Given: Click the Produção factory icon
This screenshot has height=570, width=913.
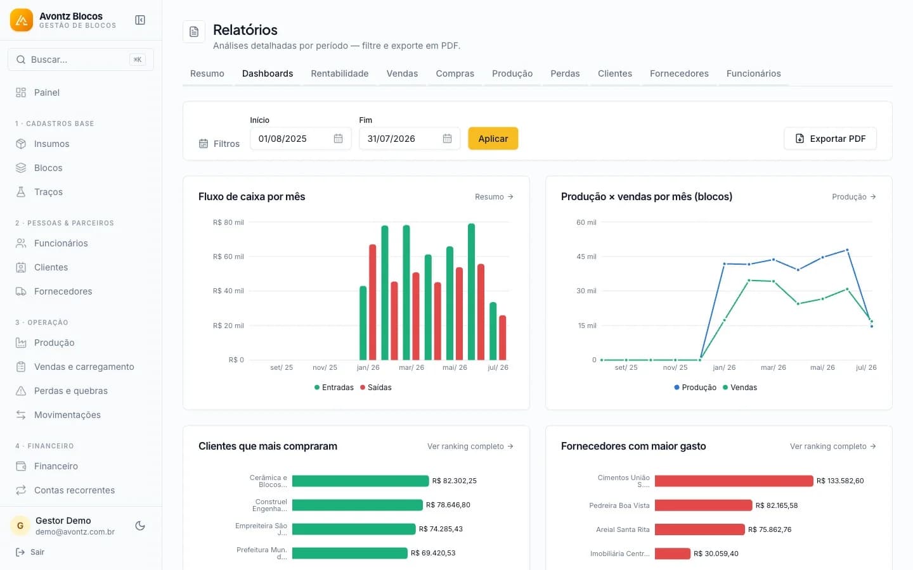Looking at the screenshot, I should (x=21, y=343).
